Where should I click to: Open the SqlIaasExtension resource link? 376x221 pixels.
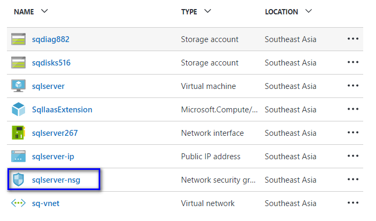click(x=62, y=110)
